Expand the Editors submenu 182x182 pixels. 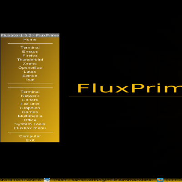click(x=30, y=100)
